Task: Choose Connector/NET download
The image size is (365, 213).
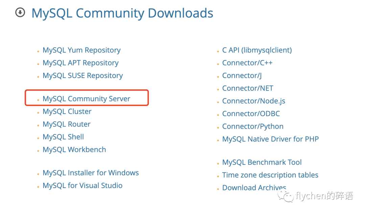Action: click(248, 88)
